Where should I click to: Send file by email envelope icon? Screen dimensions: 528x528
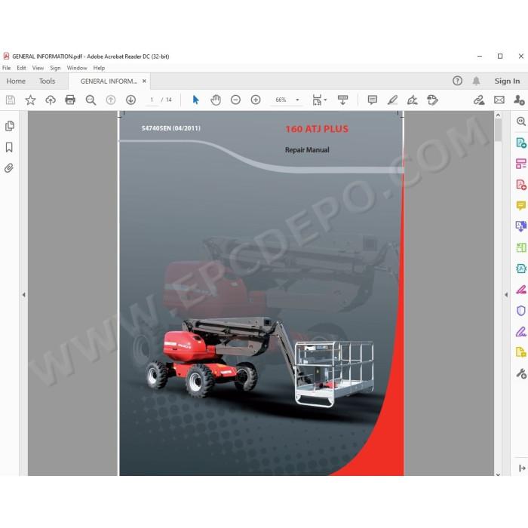pyautogui.click(x=499, y=100)
